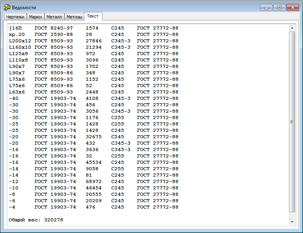
Task: Click the '-6' sheet thickness entry
Action: tap(12, 201)
